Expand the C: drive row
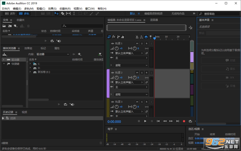This screenshot has width=241, height=151. click(x=30, y=64)
